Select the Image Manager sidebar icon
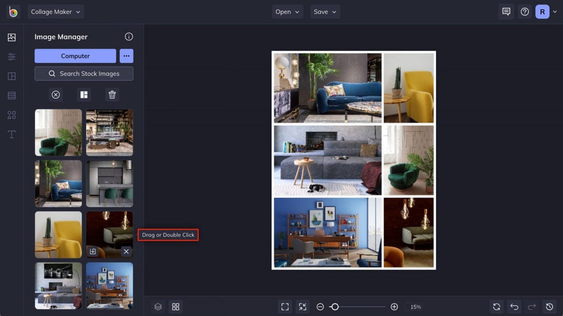Image resolution: width=563 pixels, height=316 pixels. [11, 37]
